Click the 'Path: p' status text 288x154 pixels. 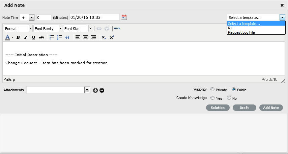pos(9,80)
